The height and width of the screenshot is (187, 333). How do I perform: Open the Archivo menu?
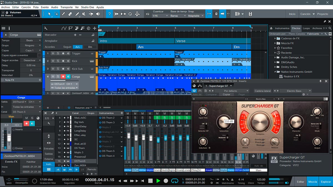(x=6, y=7)
